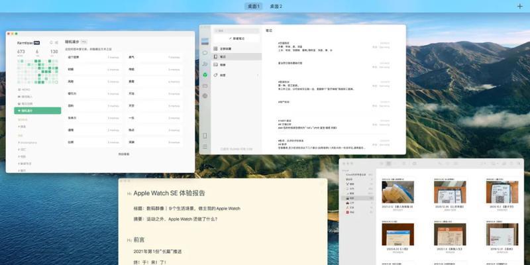The height and width of the screenshot is (265, 530).
Task: Select the green cube favorites icon in WeChat
Action: coord(205,75)
